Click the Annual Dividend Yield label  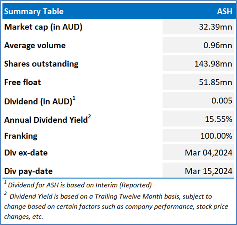(47, 120)
